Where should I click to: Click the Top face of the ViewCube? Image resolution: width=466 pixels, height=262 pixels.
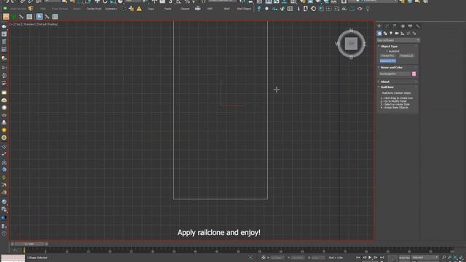(x=351, y=44)
